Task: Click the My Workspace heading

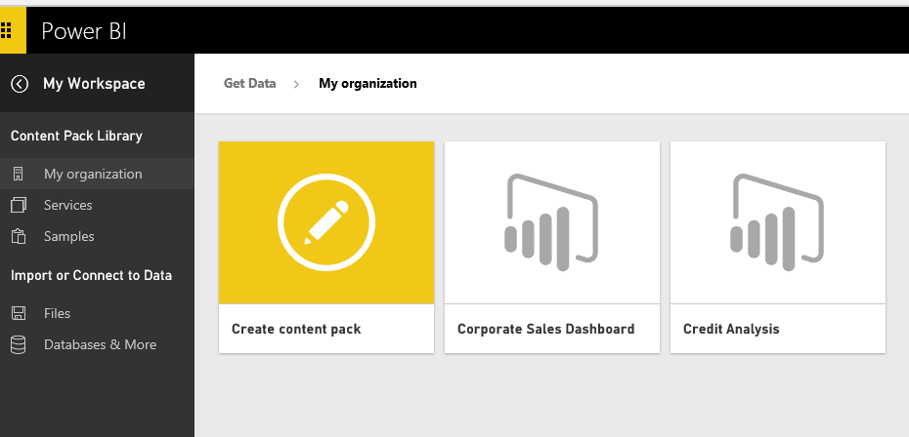Action: [x=94, y=84]
